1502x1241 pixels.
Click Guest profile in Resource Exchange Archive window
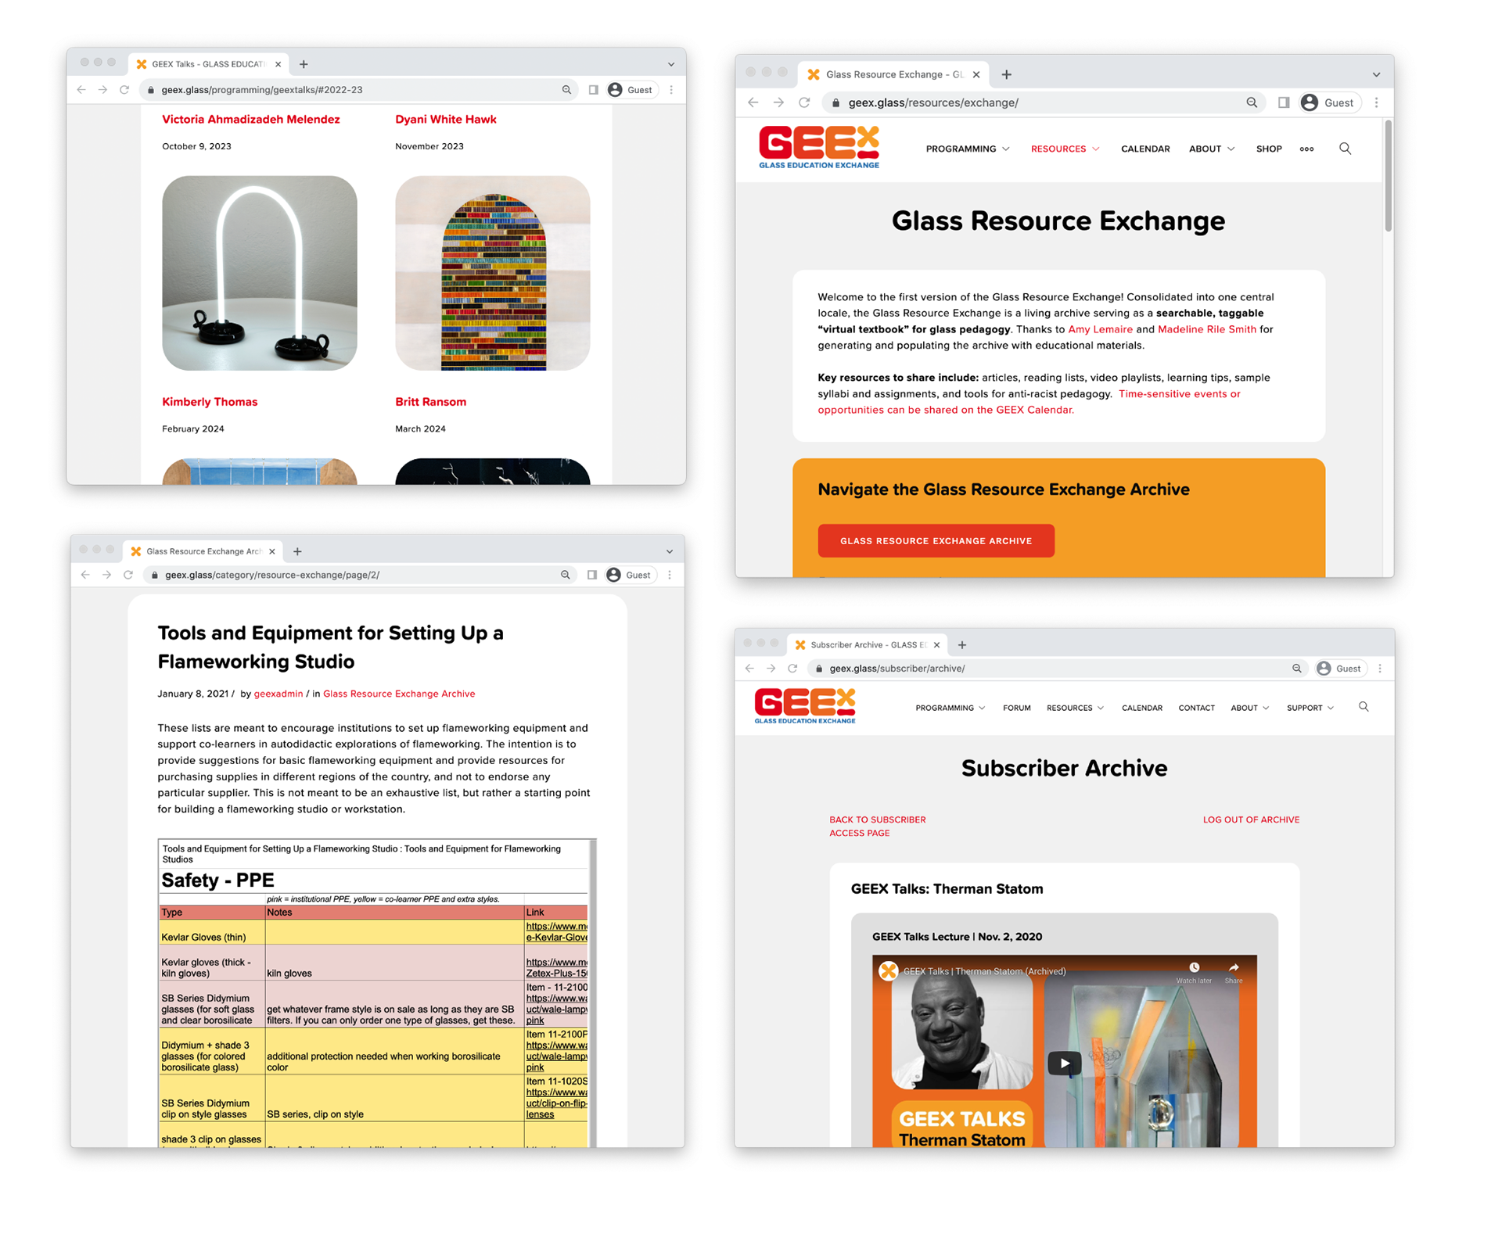630,575
